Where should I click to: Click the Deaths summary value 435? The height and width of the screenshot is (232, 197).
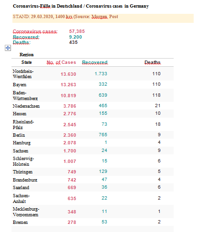point(73,42)
